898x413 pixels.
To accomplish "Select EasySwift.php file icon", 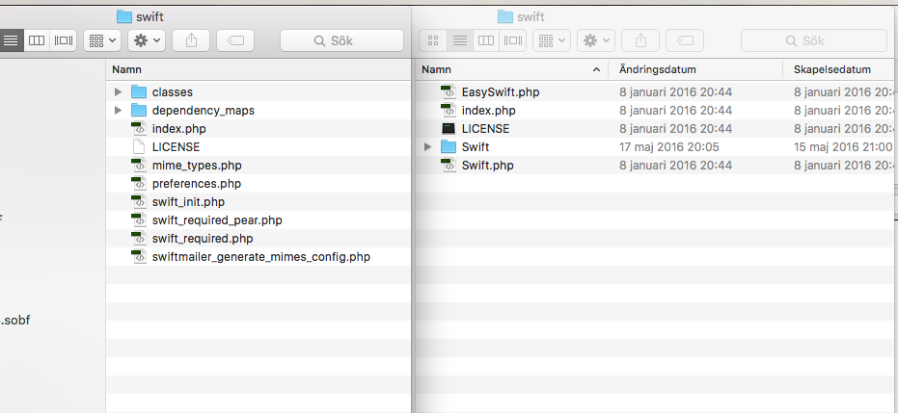I will (449, 92).
